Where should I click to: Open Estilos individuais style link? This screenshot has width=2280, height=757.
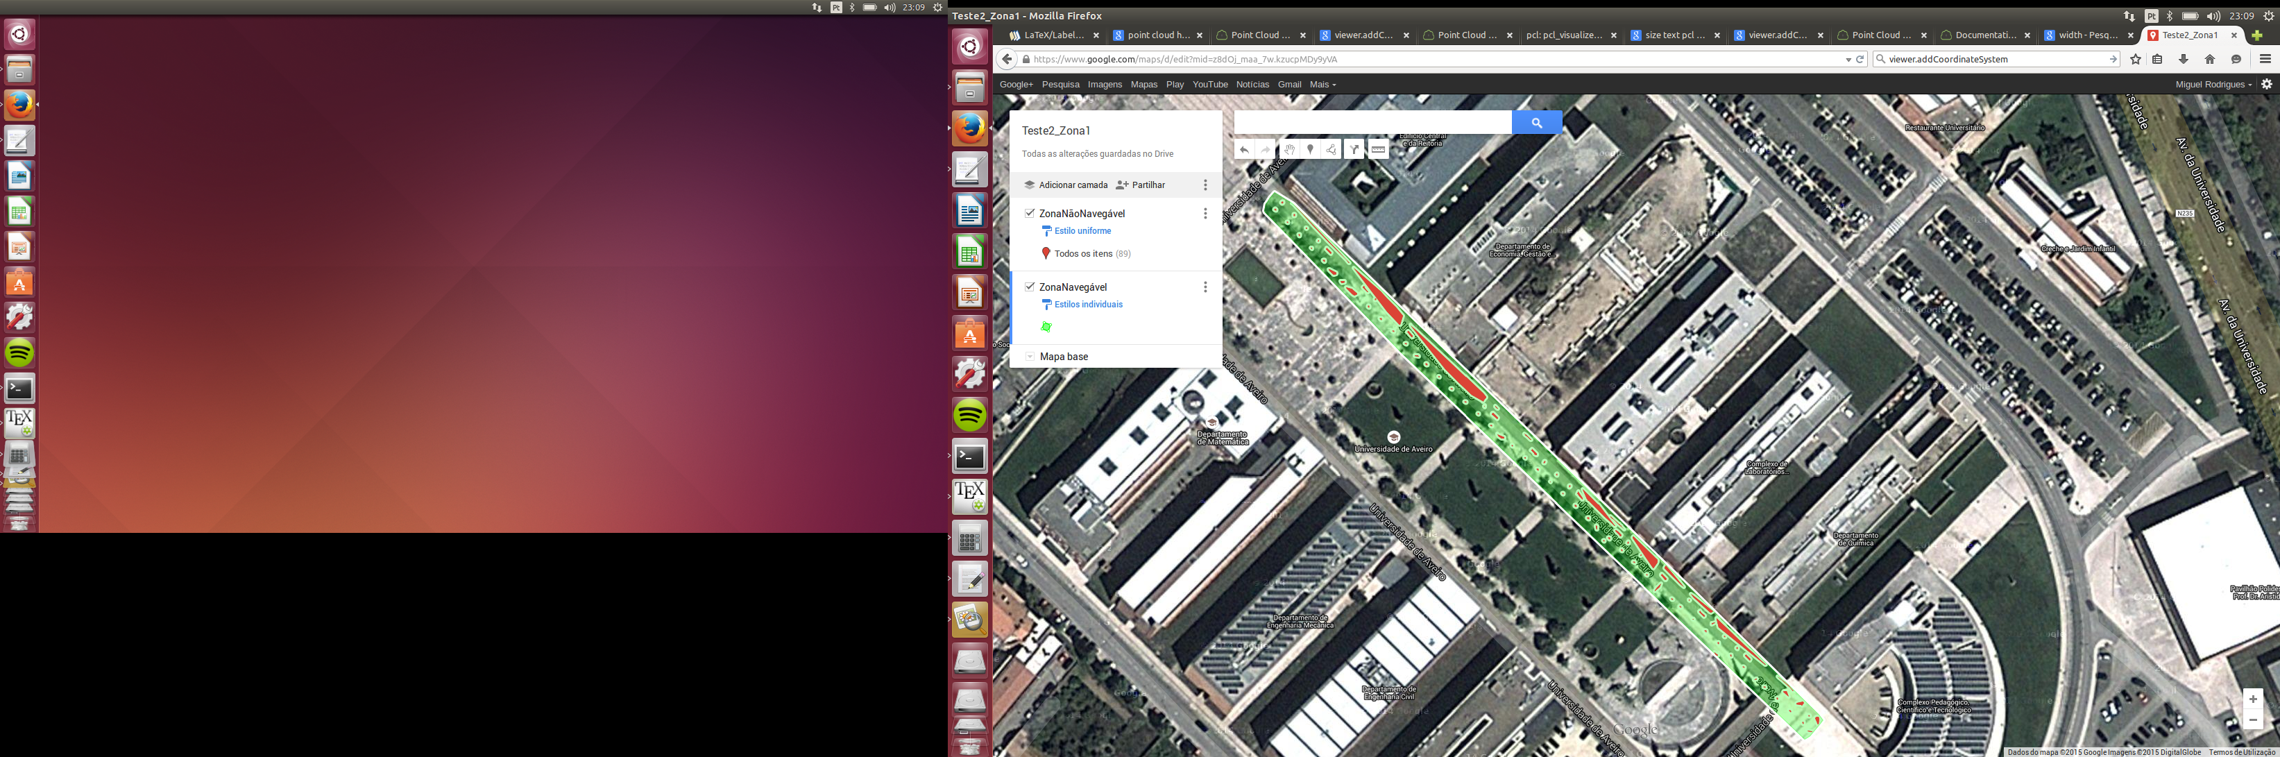click(x=1088, y=305)
